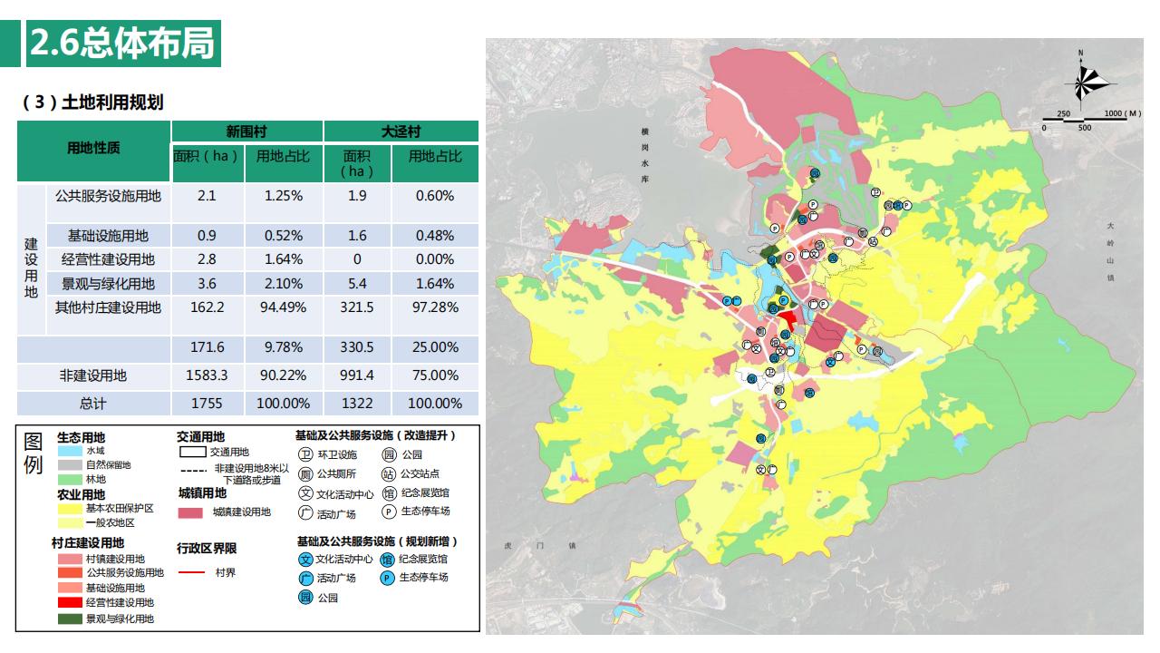Click the 交通用地 white box symbol

pos(191,452)
